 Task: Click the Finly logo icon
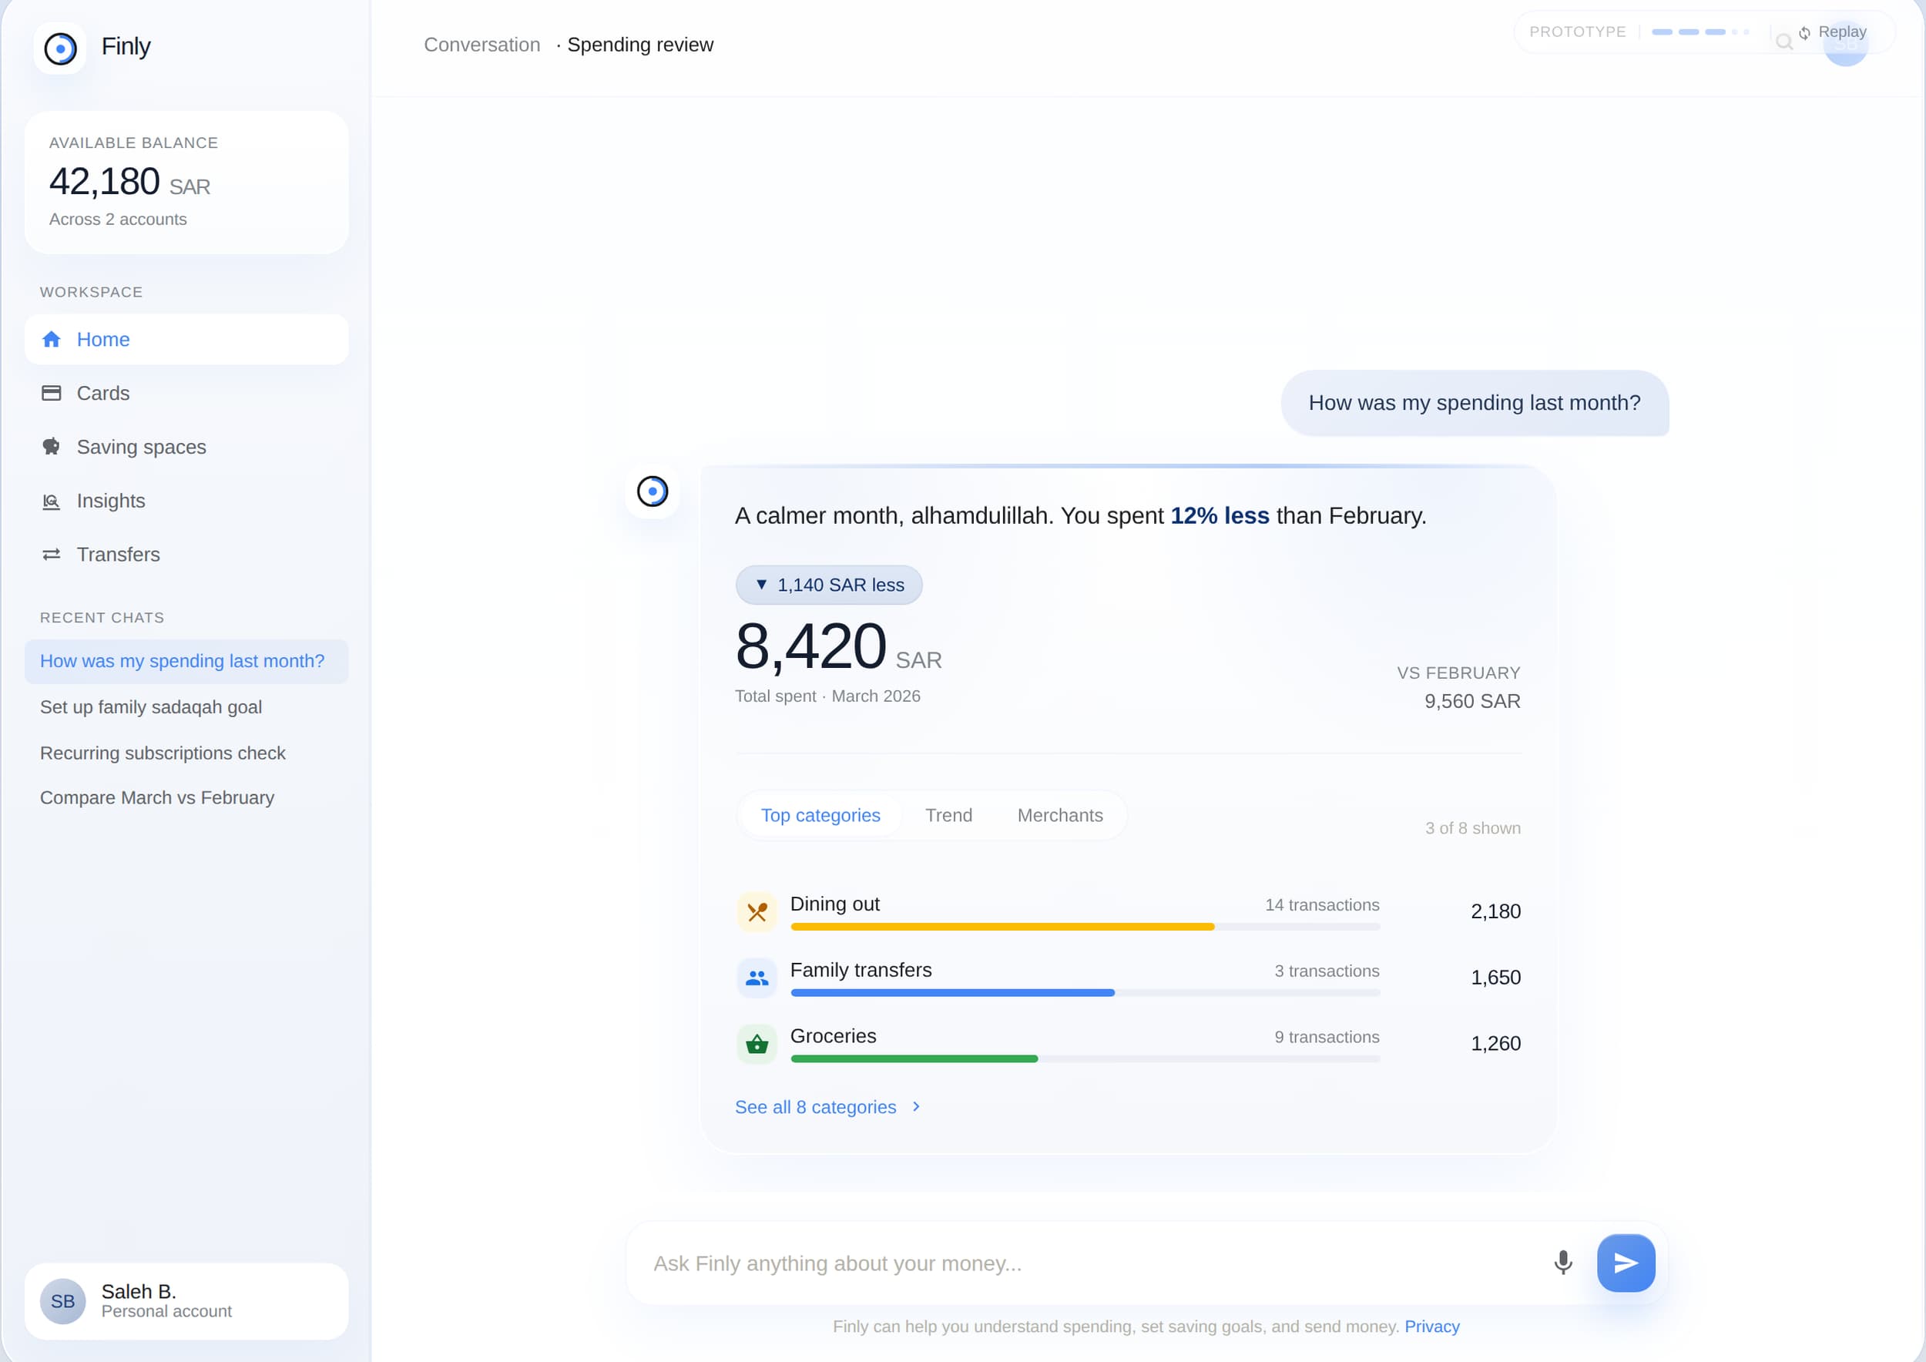[59, 48]
